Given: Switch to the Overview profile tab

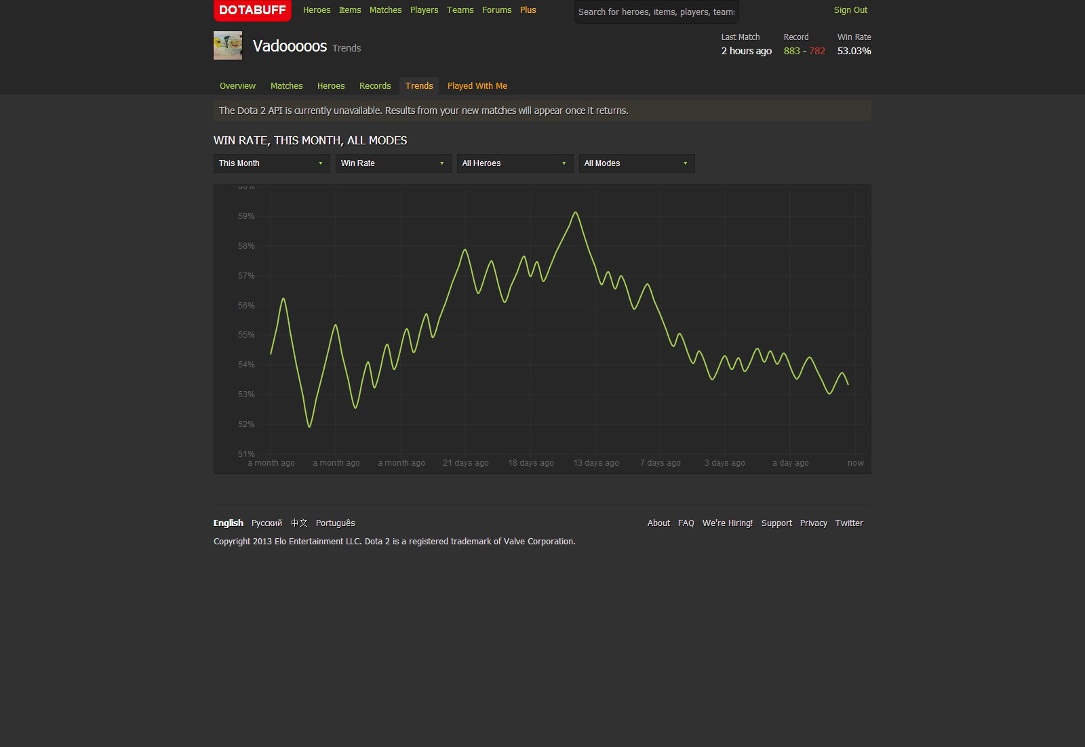Looking at the screenshot, I should [x=237, y=86].
